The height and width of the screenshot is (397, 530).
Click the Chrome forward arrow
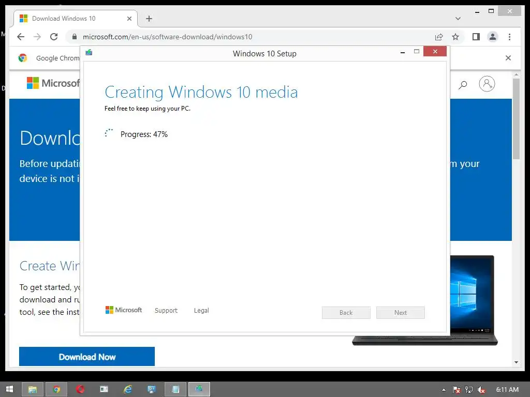tap(37, 37)
